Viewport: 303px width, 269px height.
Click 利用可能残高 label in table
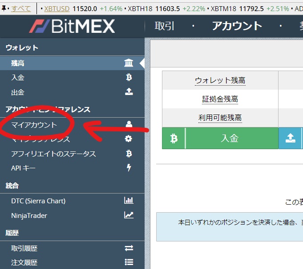(x=220, y=118)
